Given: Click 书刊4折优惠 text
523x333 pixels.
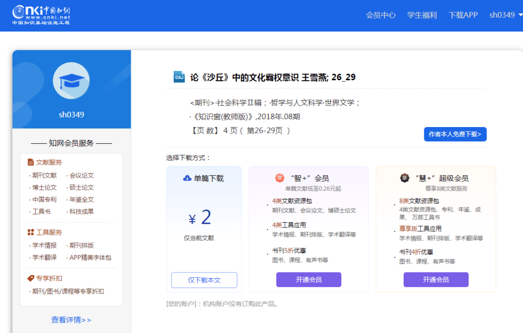Looking at the screenshot, I should (416, 252).
